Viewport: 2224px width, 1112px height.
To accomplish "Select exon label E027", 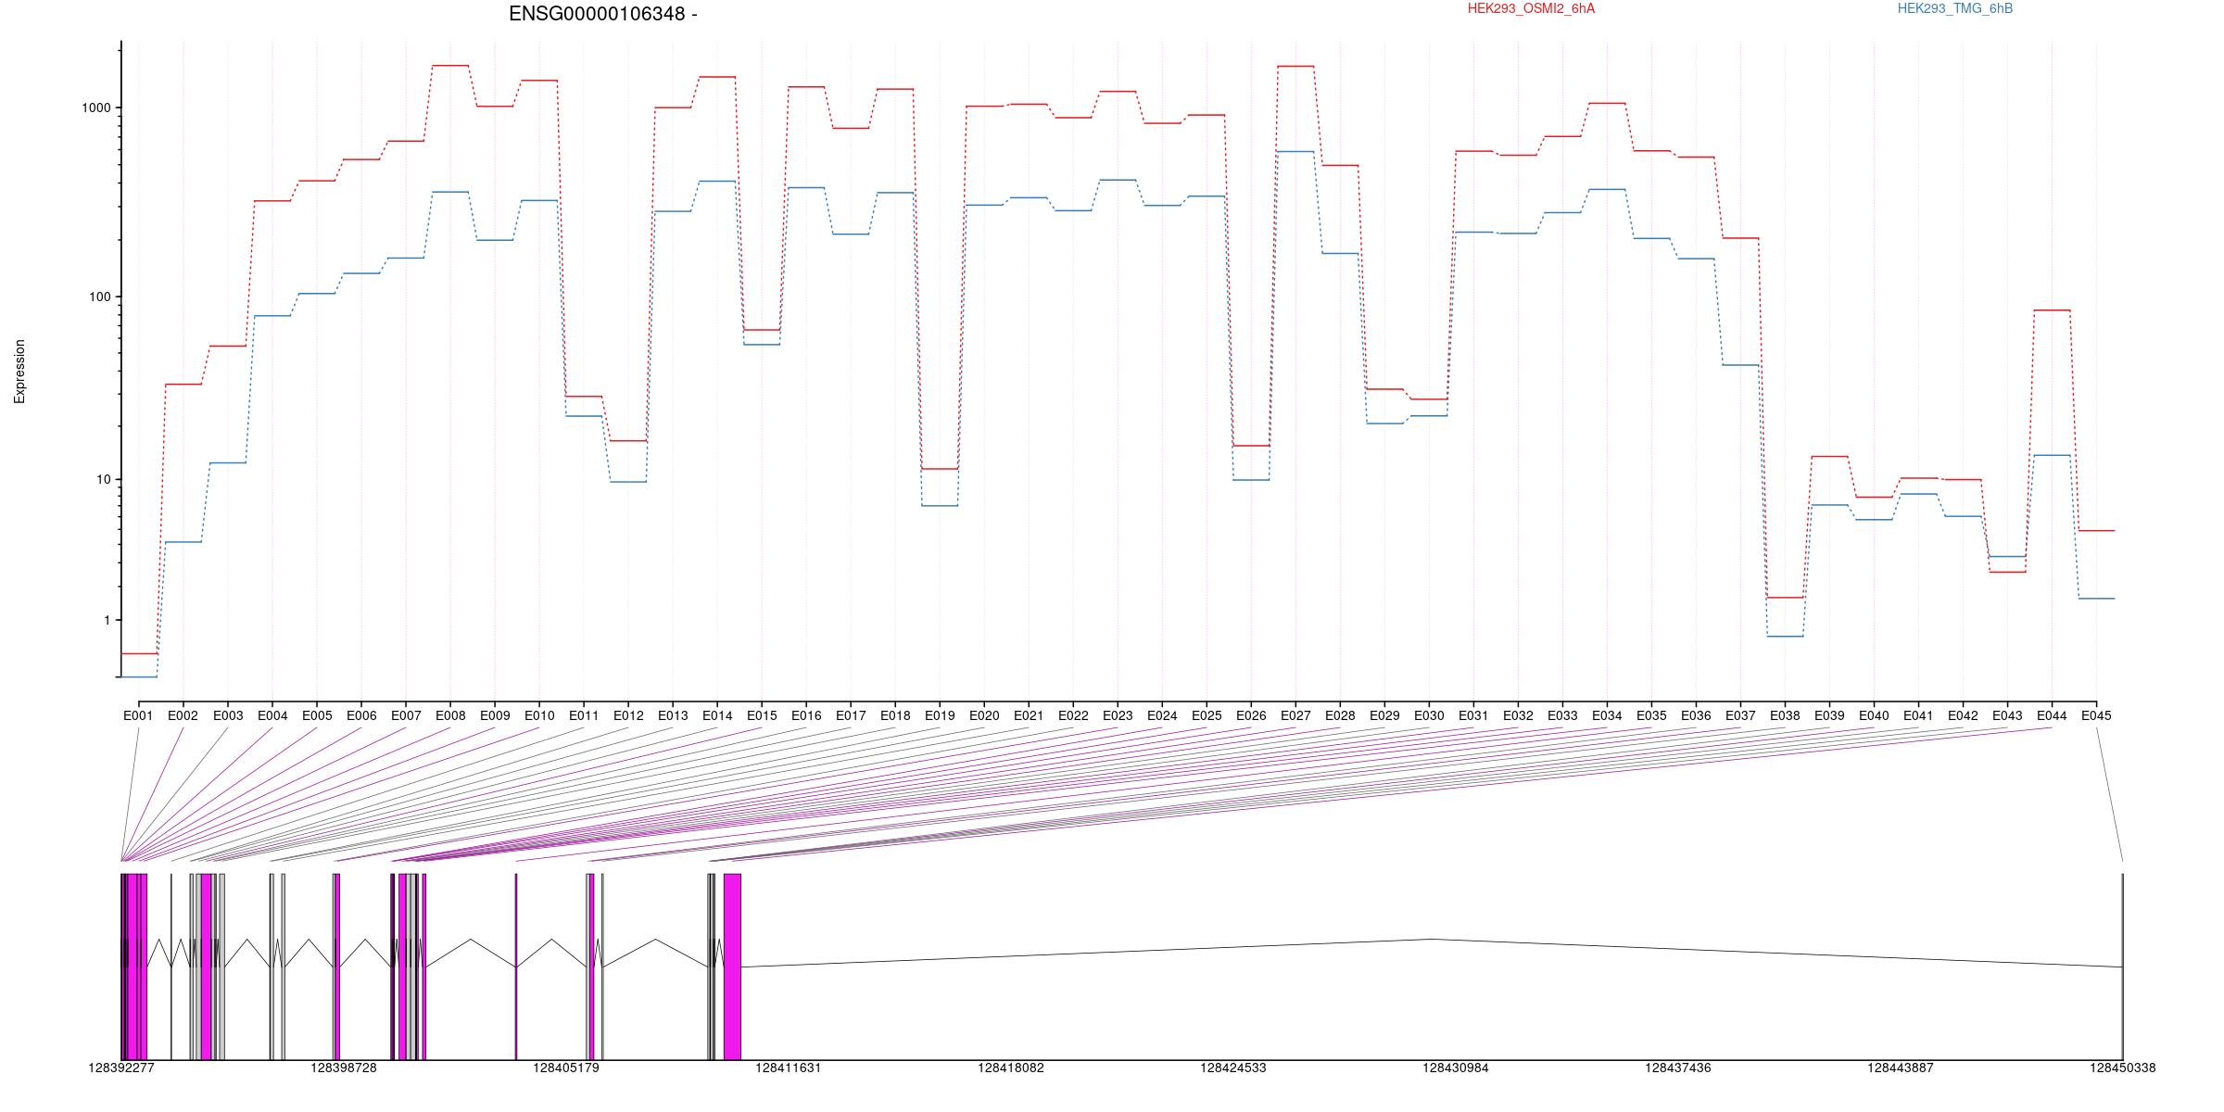I will click(x=1295, y=715).
